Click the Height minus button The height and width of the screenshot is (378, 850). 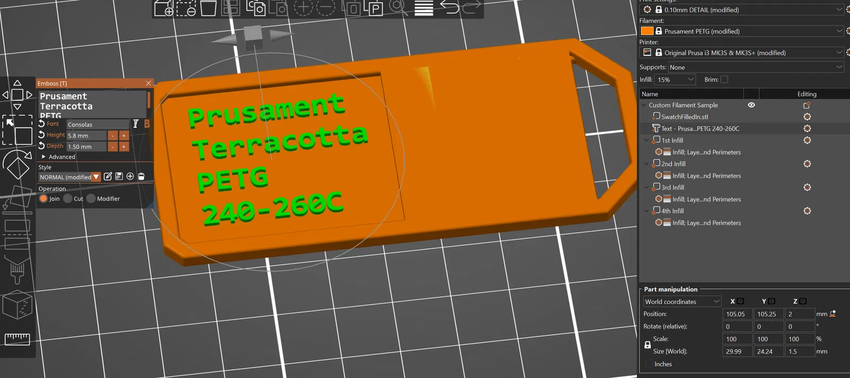pos(113,136)
